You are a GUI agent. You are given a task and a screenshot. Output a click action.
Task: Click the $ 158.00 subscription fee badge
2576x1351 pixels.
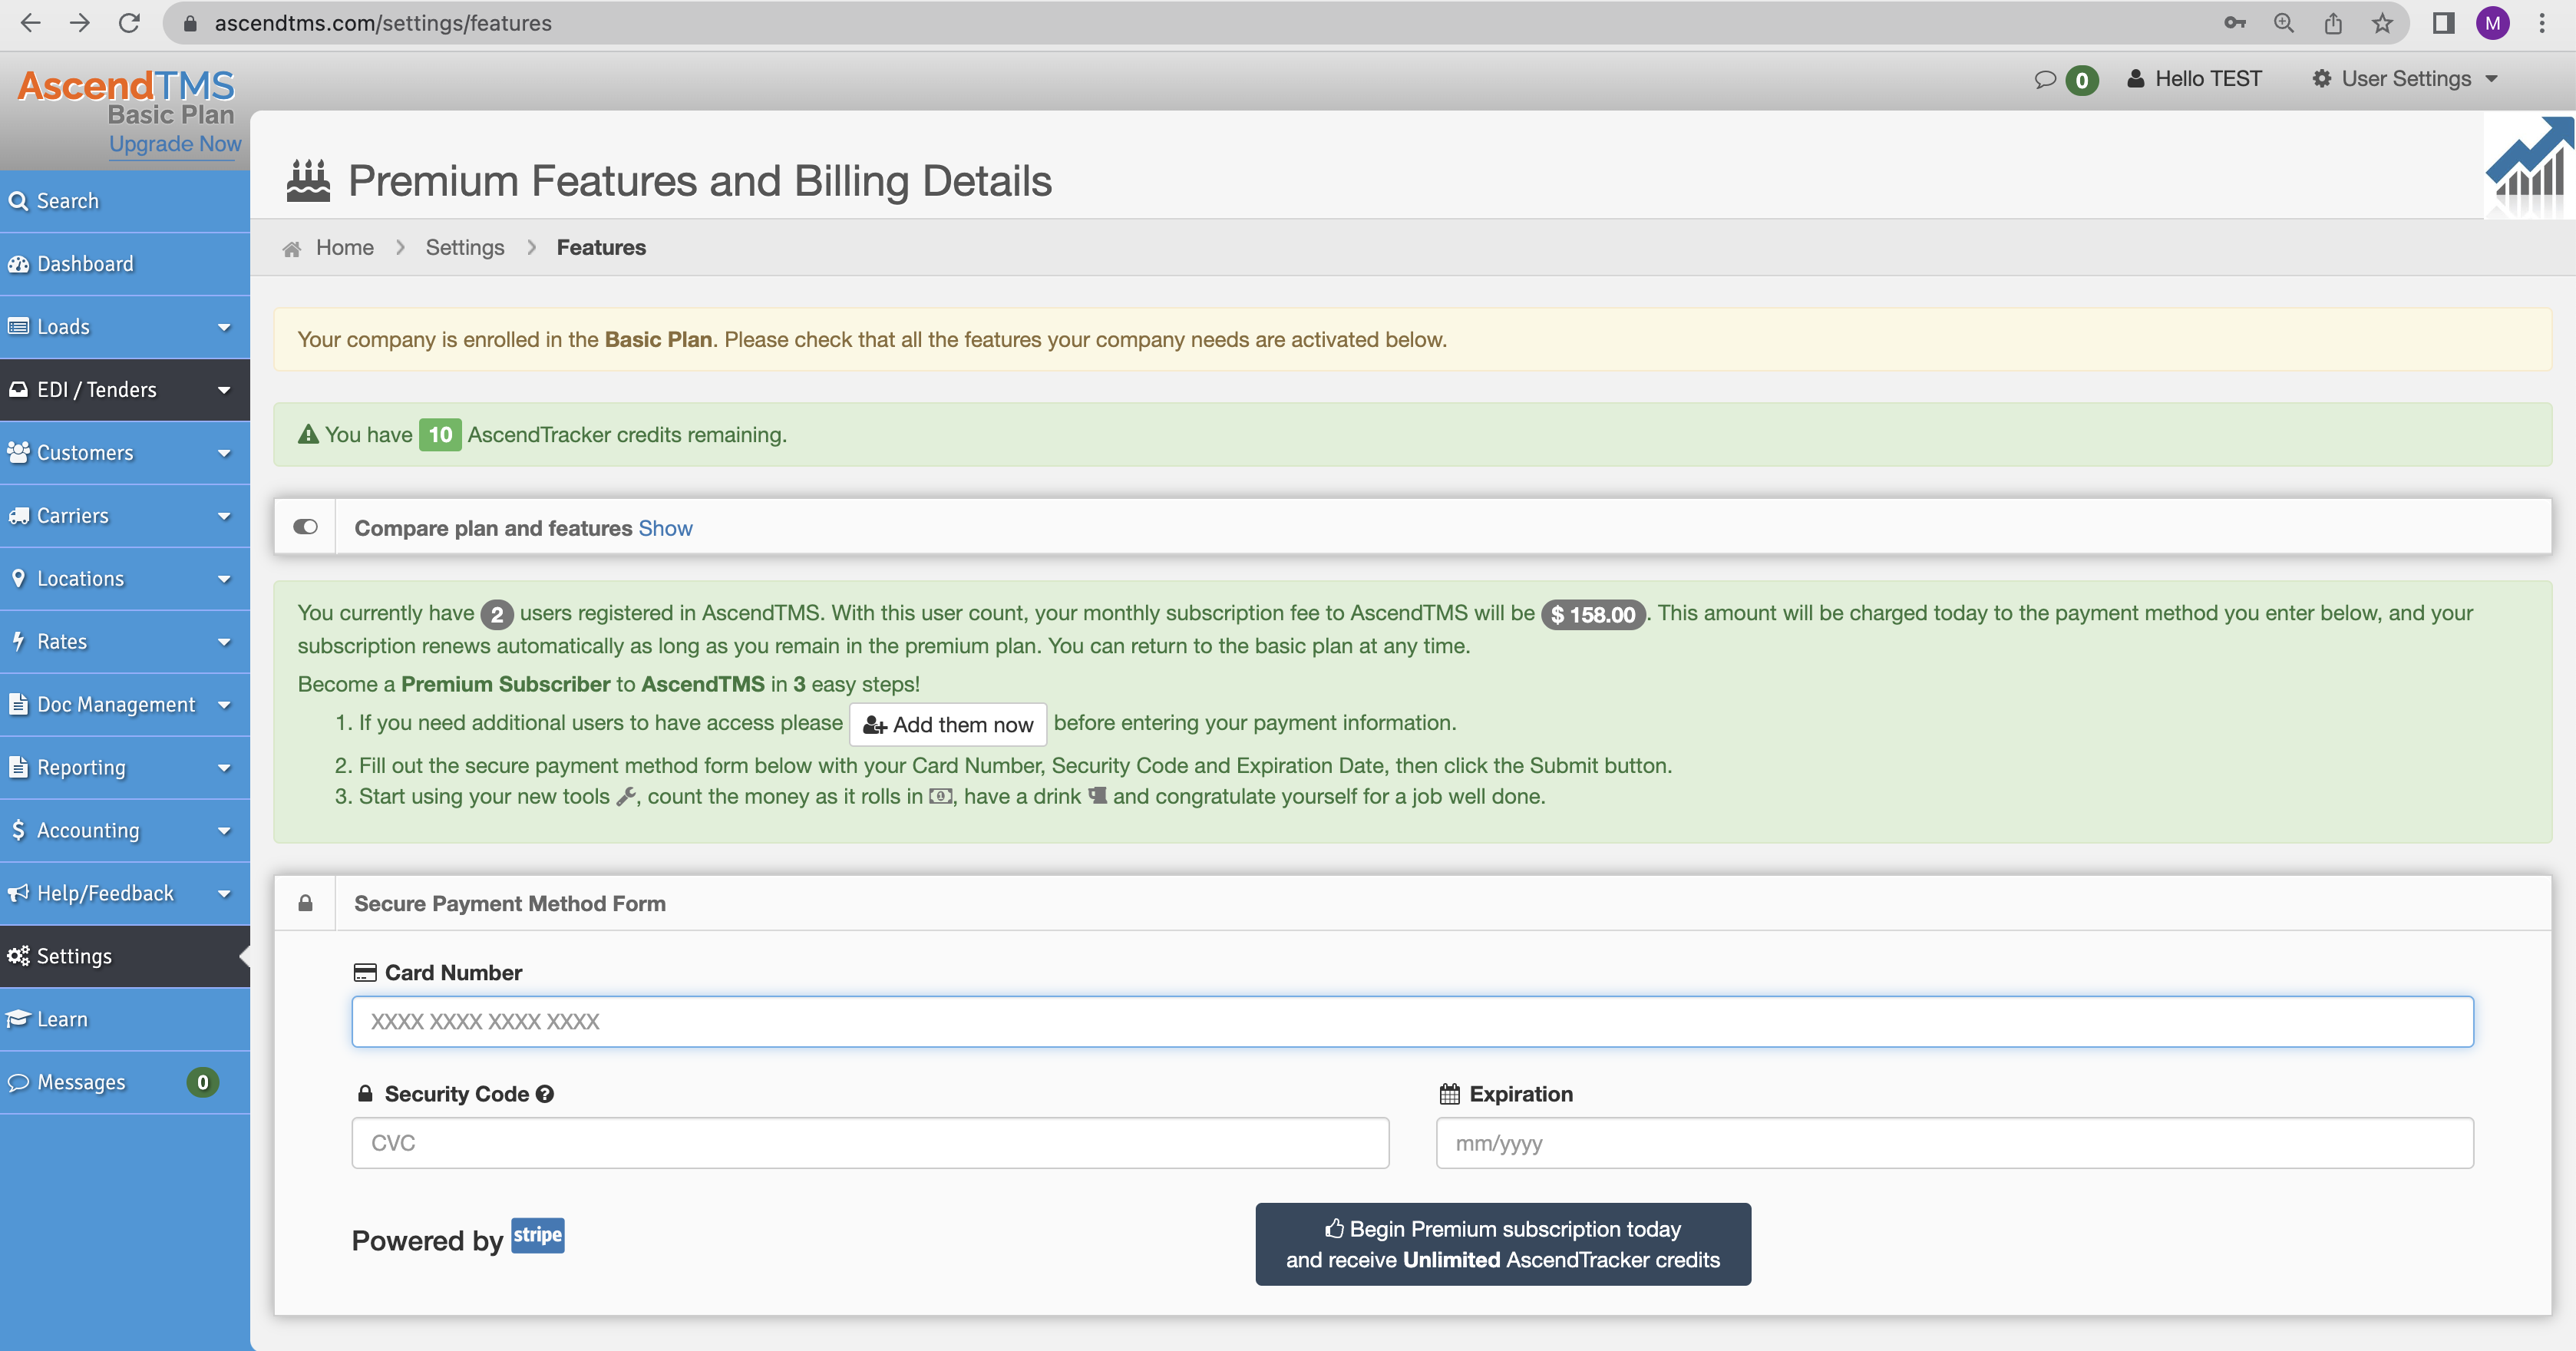coord(1594,615)
